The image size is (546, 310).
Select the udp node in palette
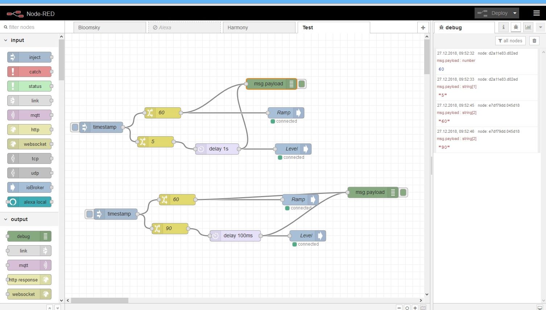pos(29,173)
